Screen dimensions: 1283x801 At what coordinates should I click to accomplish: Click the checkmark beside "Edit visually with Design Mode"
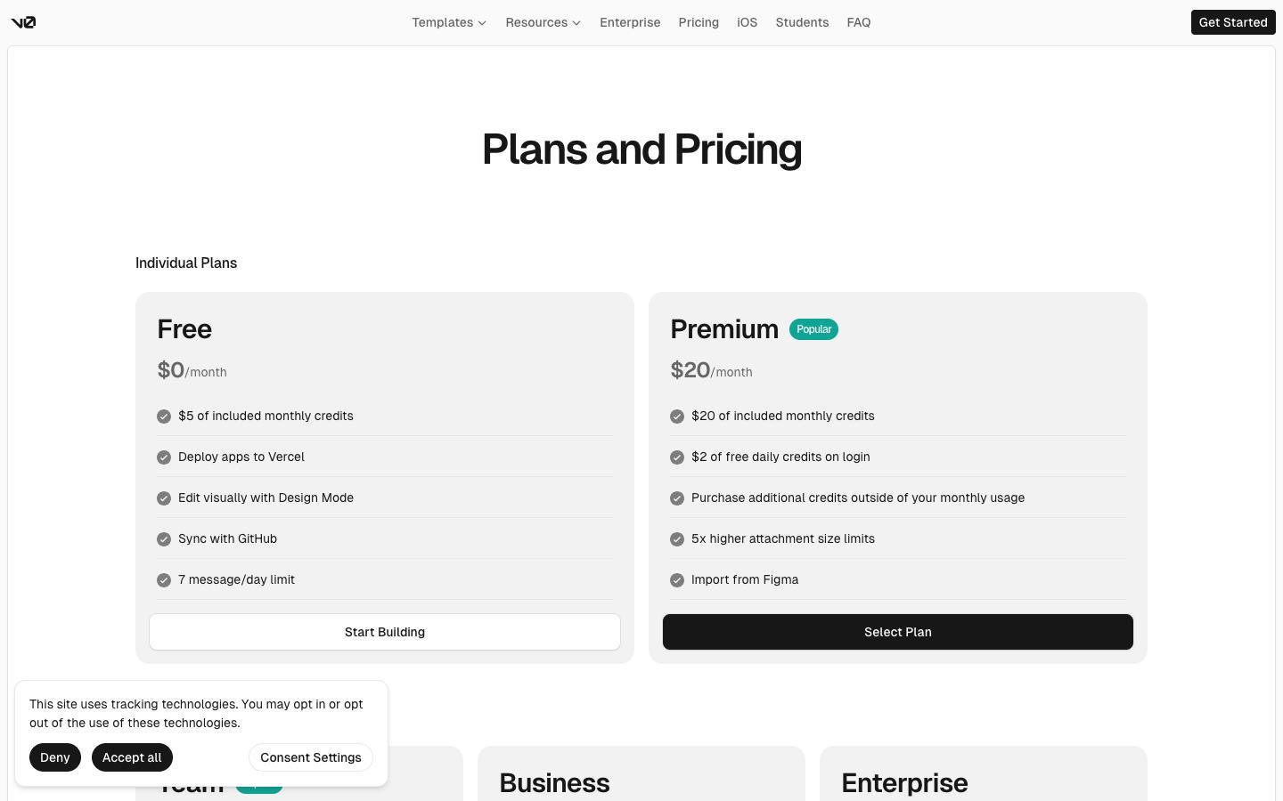[164, 498]
